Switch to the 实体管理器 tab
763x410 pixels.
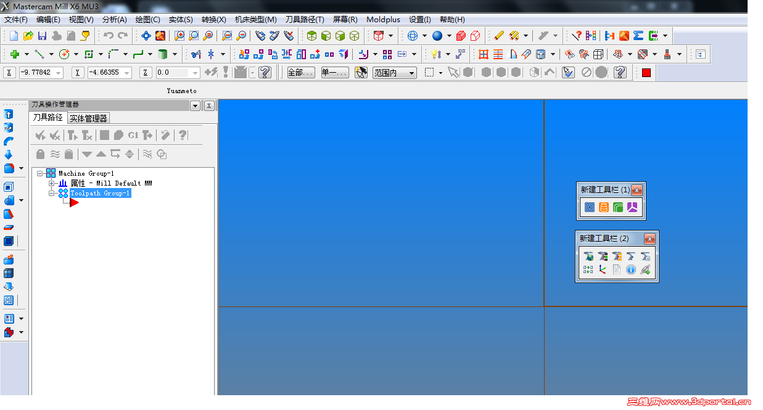coord(88,118)
